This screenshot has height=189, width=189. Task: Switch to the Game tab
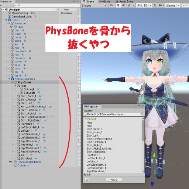click(x=105, y=1)
